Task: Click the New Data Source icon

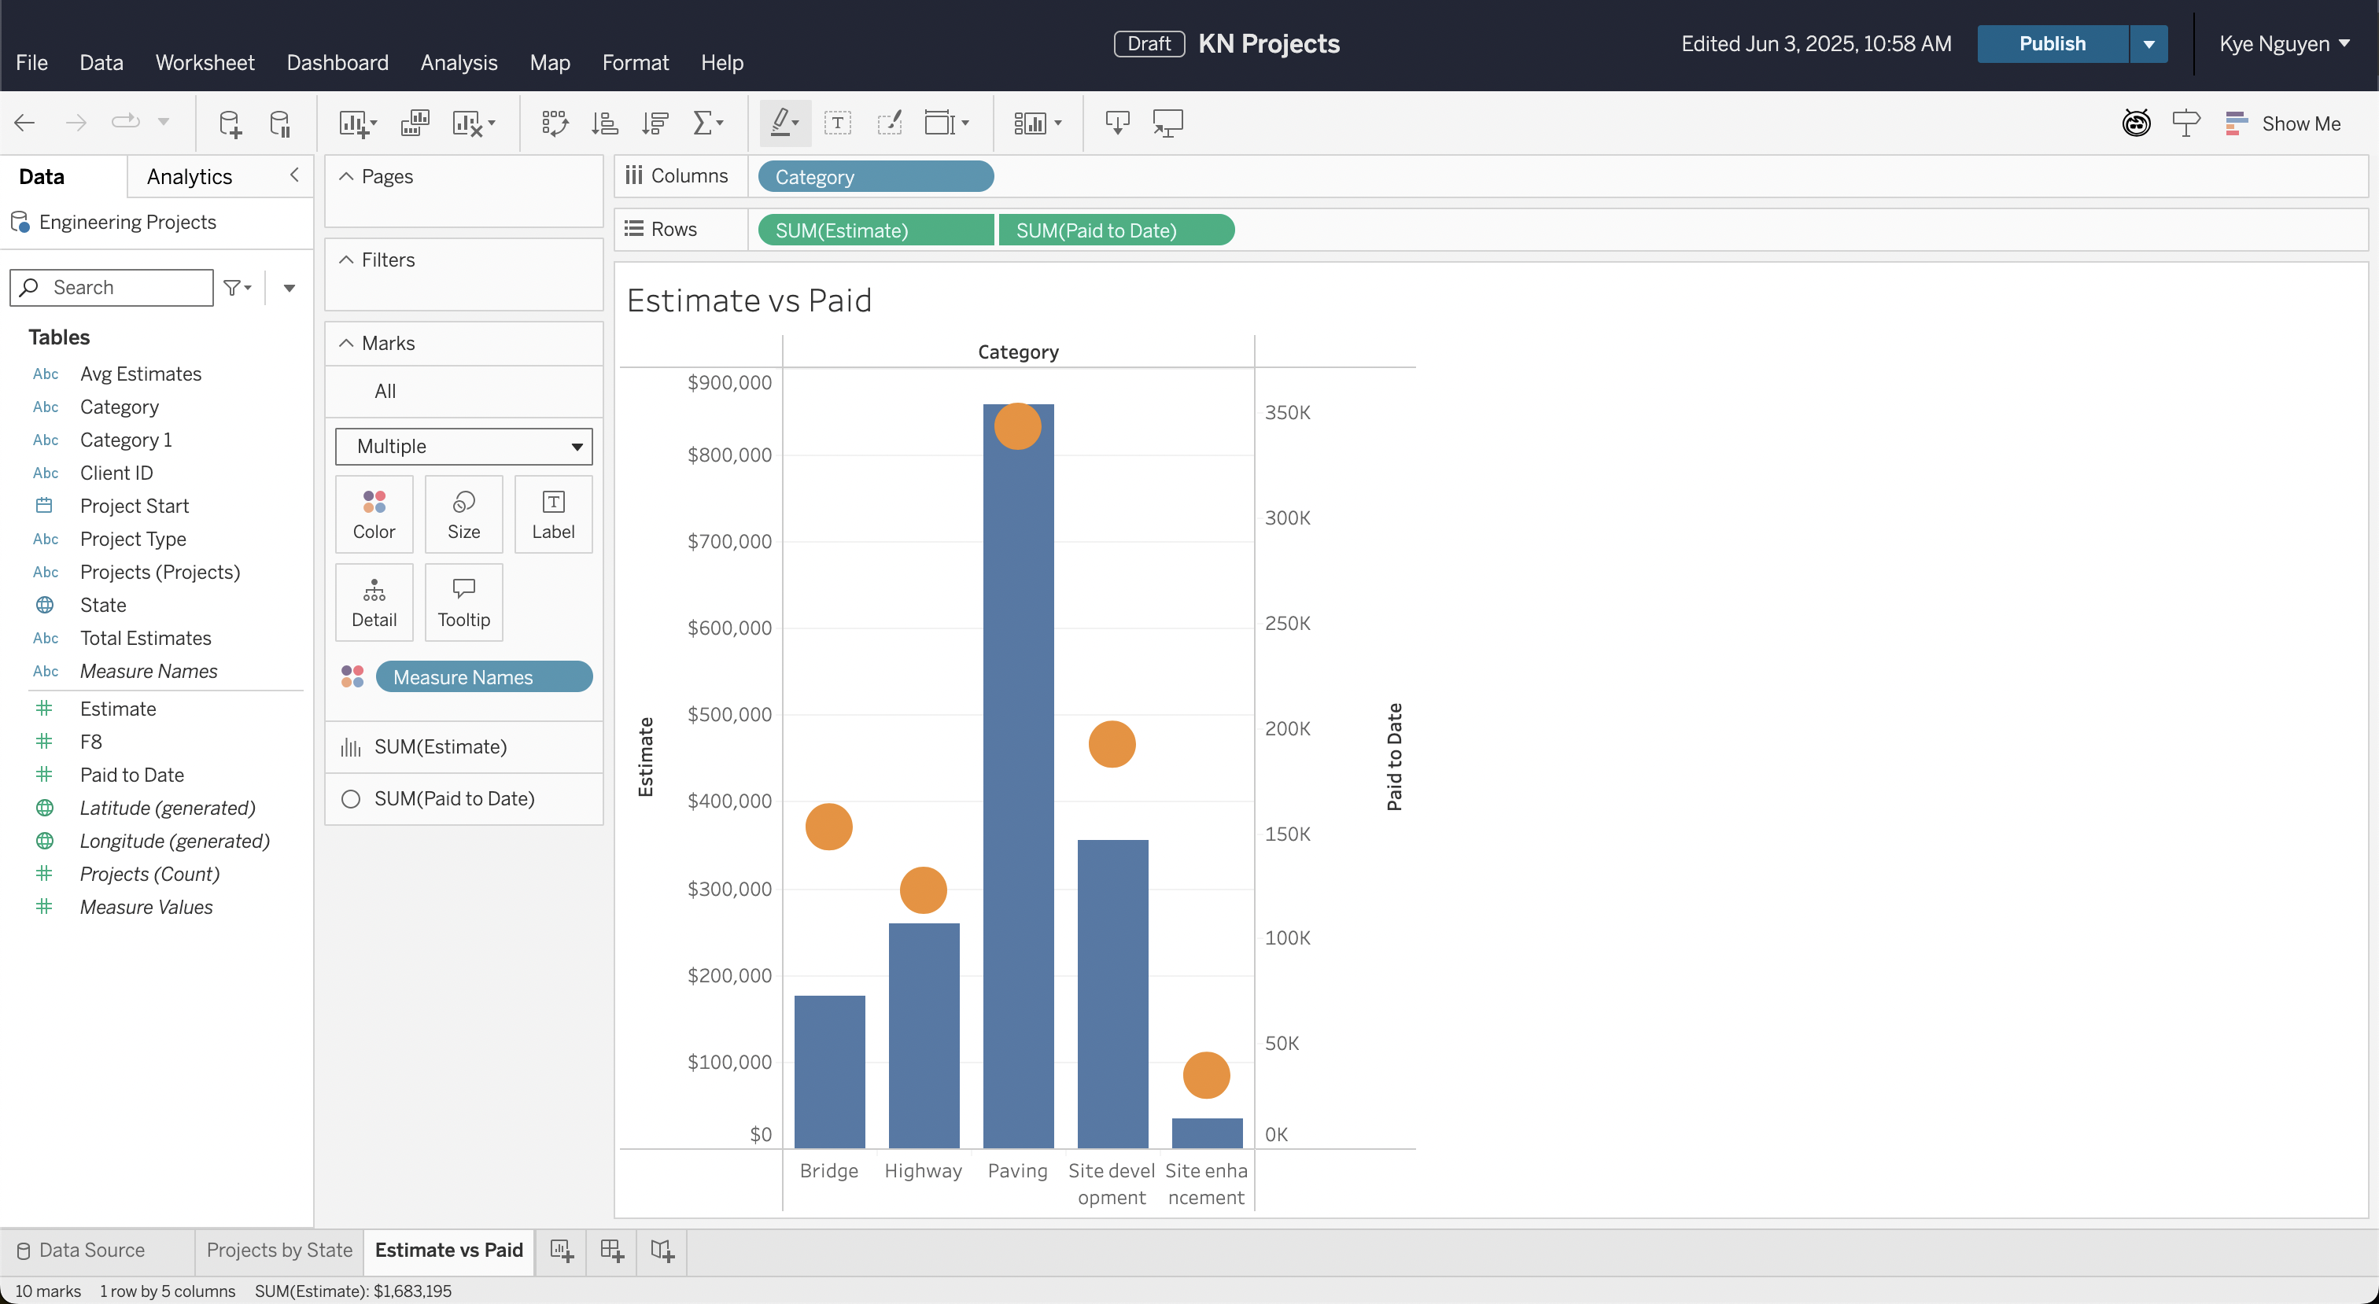Action: click(229, 123)
